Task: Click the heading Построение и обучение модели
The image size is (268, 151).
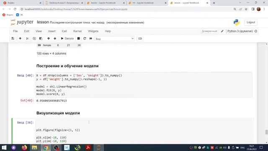Action: click(67, 66)
